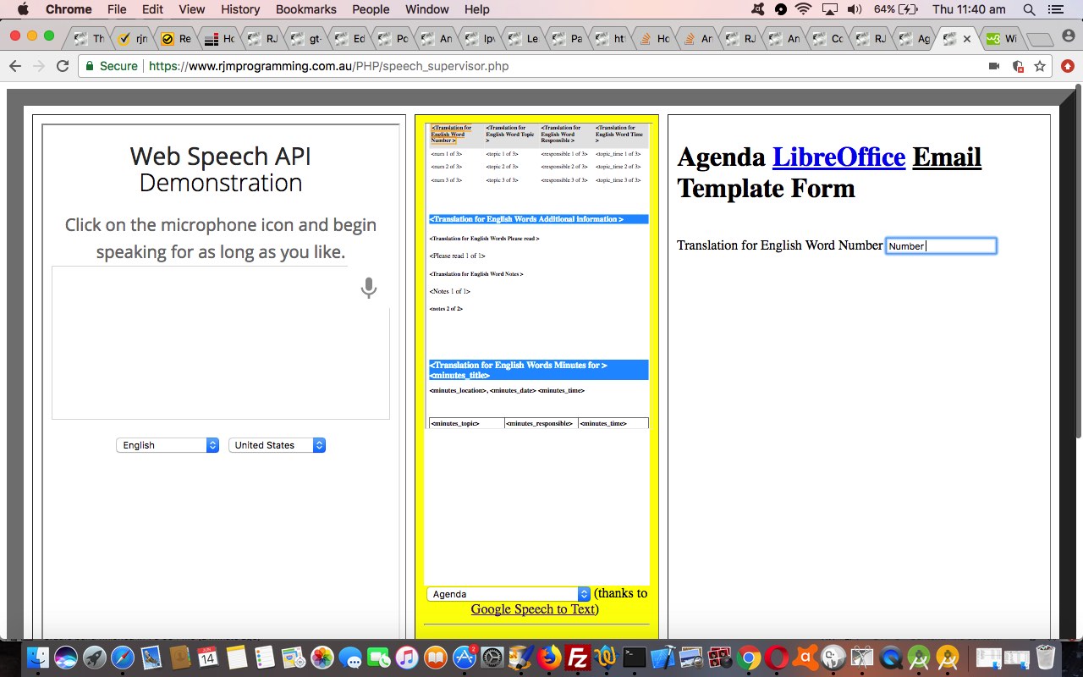Click the volume icon in the menu bar

(854, 9)
